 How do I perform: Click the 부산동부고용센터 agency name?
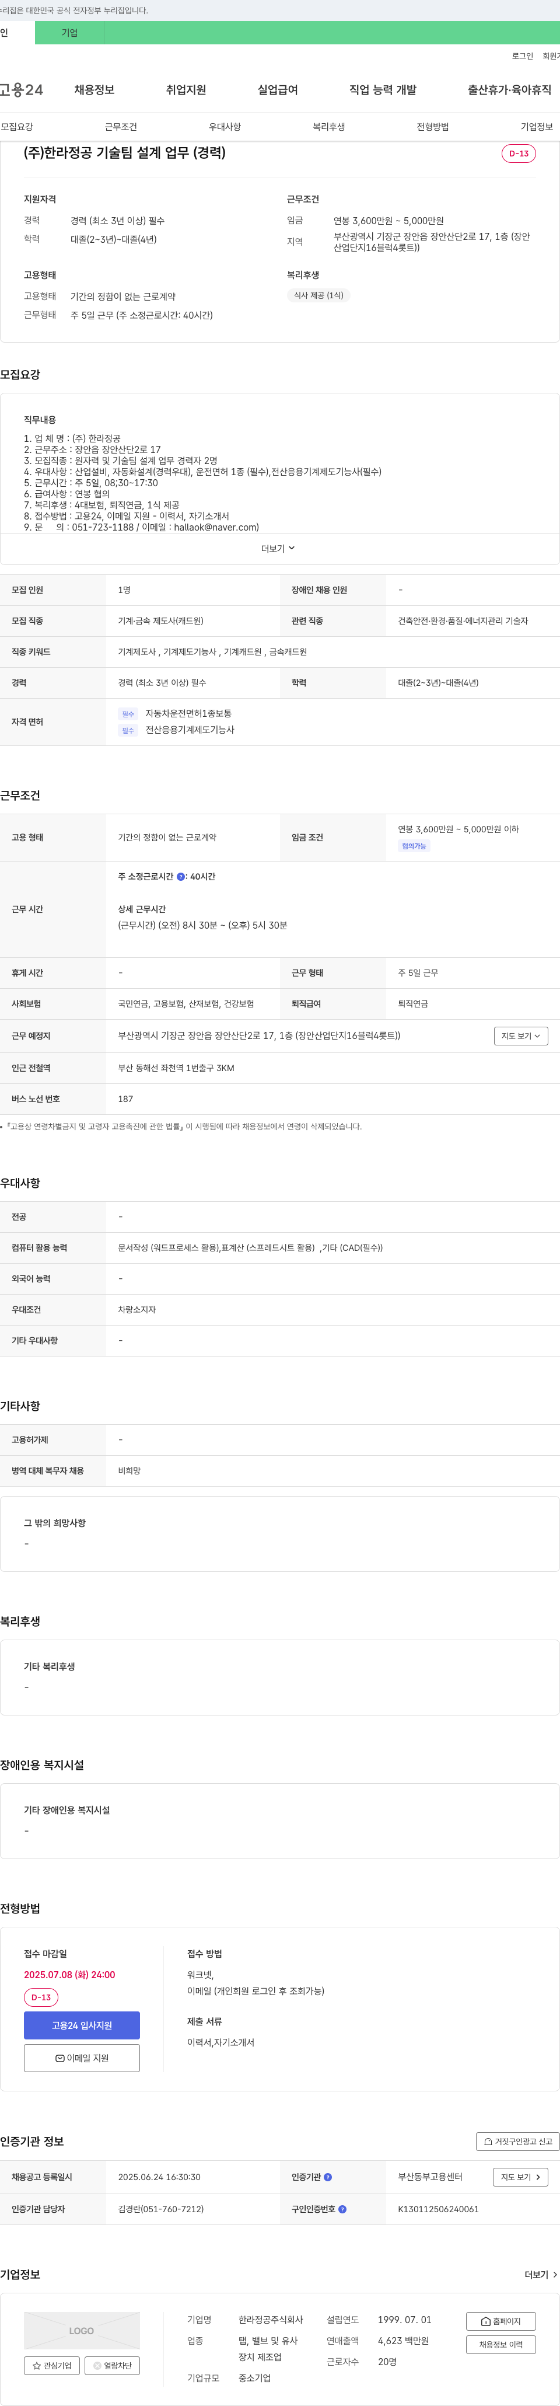pyautogui.click(x=430, y=2177)
